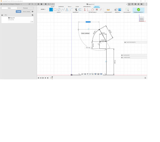Select the Fillet tool in Modificar
The height and width of the screenshot is (142, 160).
(x=72, y=9)
